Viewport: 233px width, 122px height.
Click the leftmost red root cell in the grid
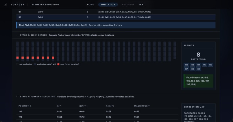18,58
